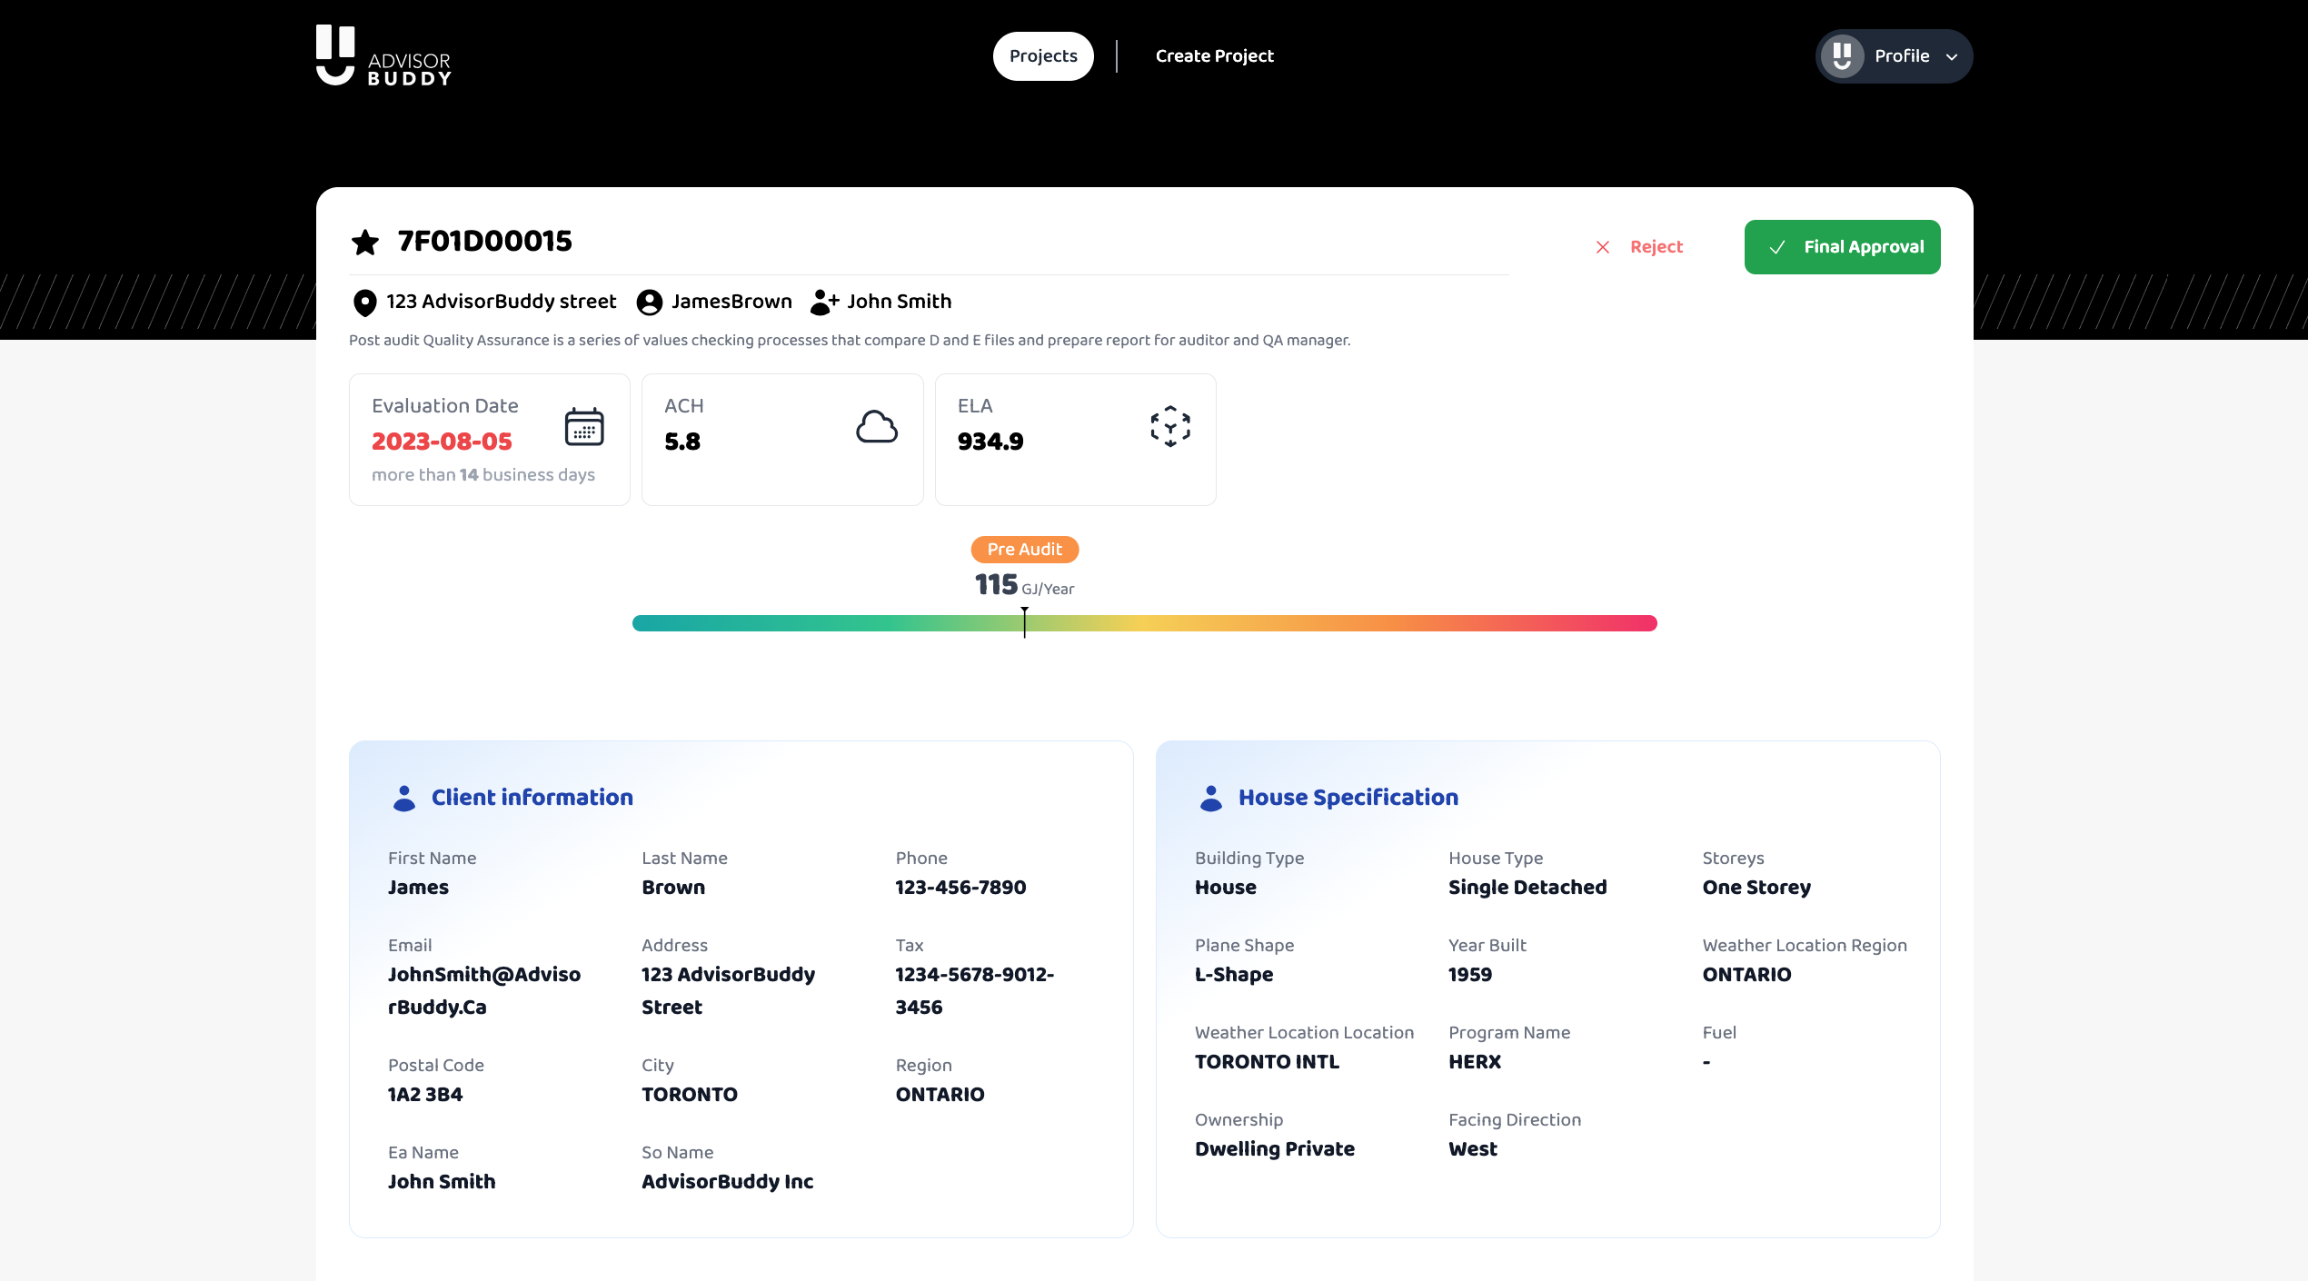Expand the Profile dropdown chevron

tap(1952, 57)
